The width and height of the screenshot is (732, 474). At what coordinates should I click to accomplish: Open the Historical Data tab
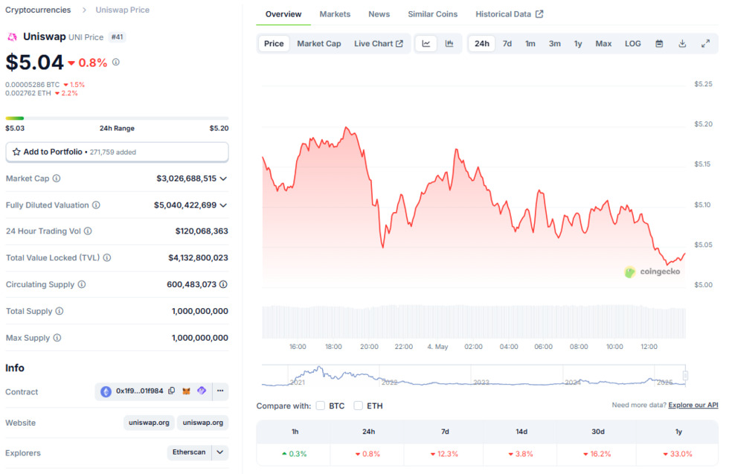pyautogui.click(x=510, y=14)
